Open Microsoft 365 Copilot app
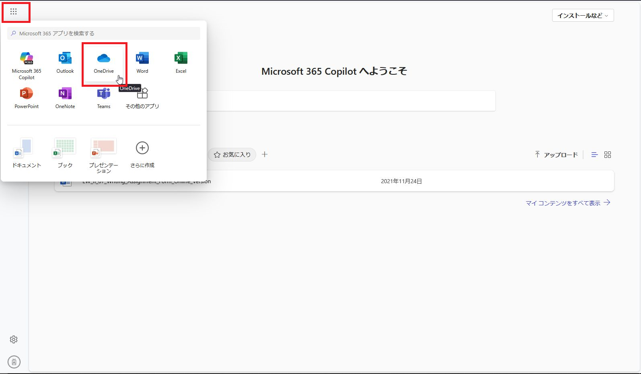This screenshot has width=641, height=374. [27, 66]
